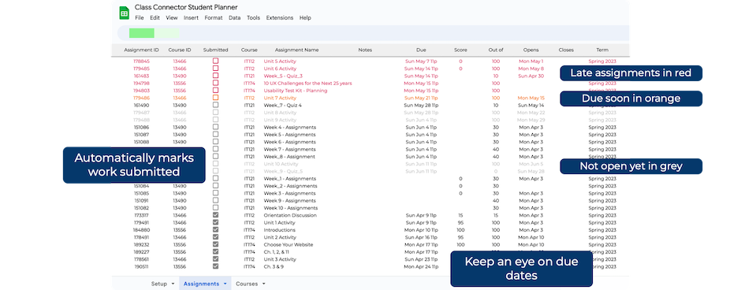This screenshot has width=741, height=290.
Task: Check Submitted box for Week_5 - Quiz_3
Action: pos(215,76)
